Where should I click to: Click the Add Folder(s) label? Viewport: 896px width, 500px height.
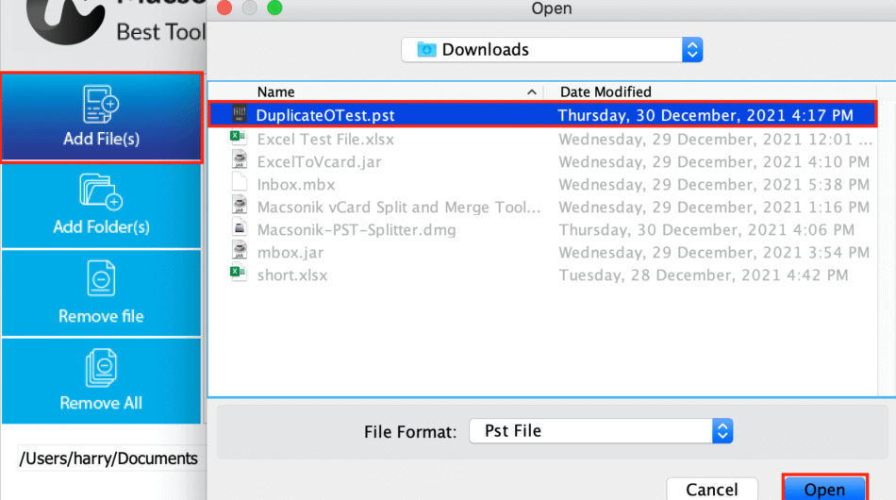tap(101, 226)
